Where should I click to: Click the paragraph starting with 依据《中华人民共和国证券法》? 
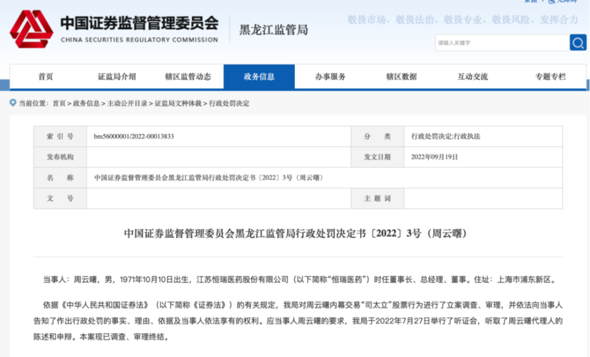coord(298,321)
